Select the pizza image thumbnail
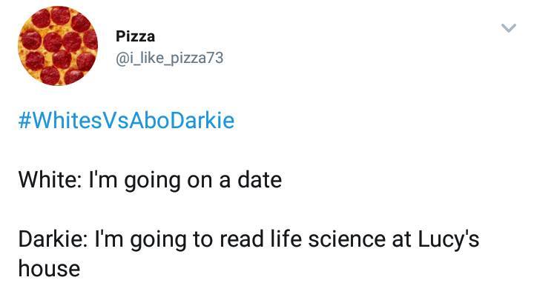Viewport: 534px width, 283px height. (x=58, y=46)
